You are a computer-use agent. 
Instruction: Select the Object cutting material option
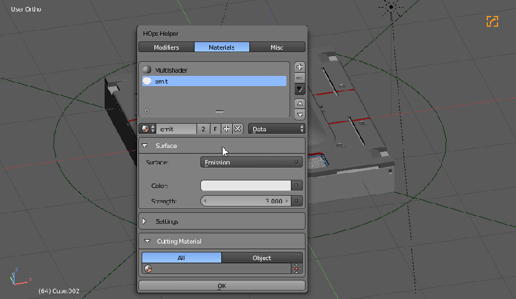tap(262, 258)
